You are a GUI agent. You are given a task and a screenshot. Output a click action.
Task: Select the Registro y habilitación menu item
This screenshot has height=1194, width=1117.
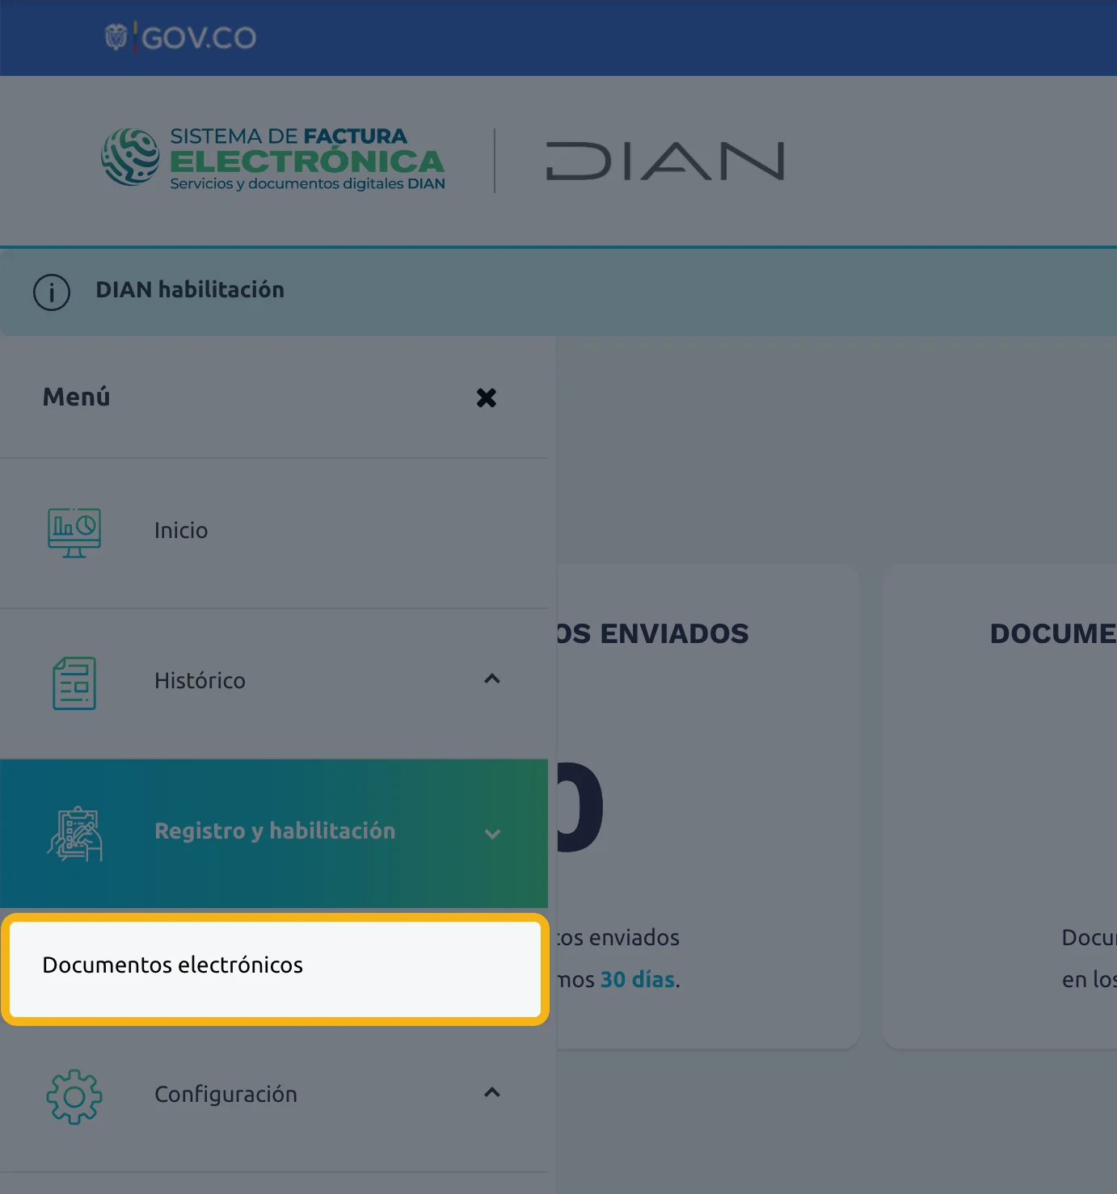(274, 833)
